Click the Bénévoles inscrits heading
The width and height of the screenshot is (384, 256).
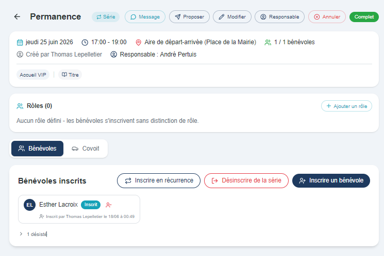click(x=52, y=181)
